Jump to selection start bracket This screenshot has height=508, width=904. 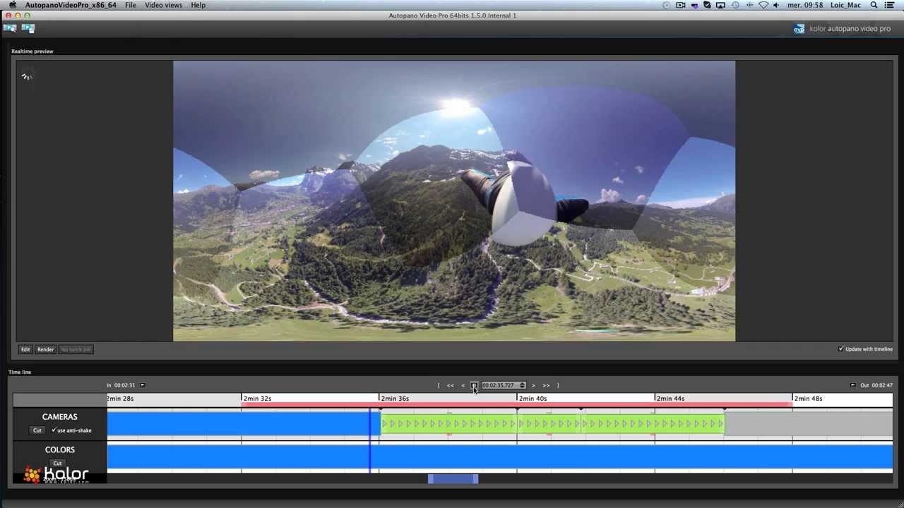438,385
